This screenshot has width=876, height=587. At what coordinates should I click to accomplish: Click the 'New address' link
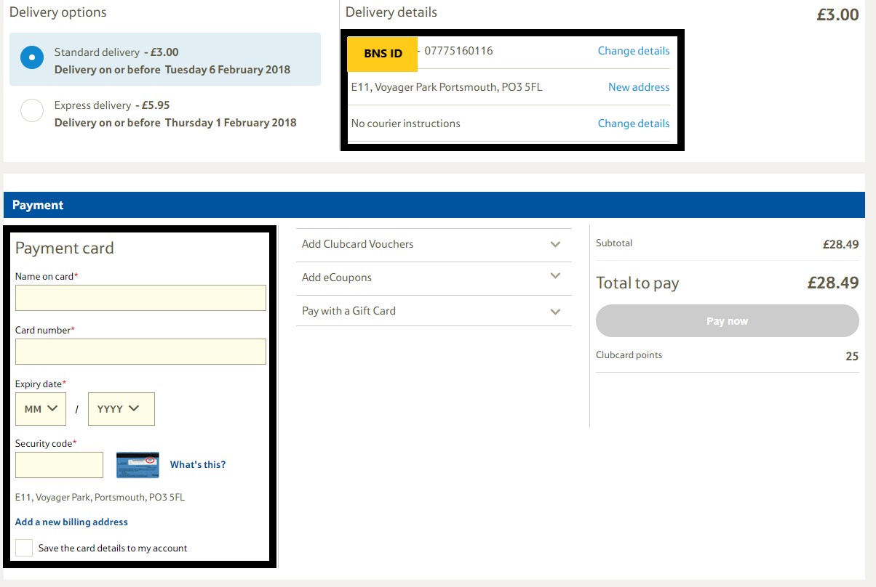click(638, 86)
